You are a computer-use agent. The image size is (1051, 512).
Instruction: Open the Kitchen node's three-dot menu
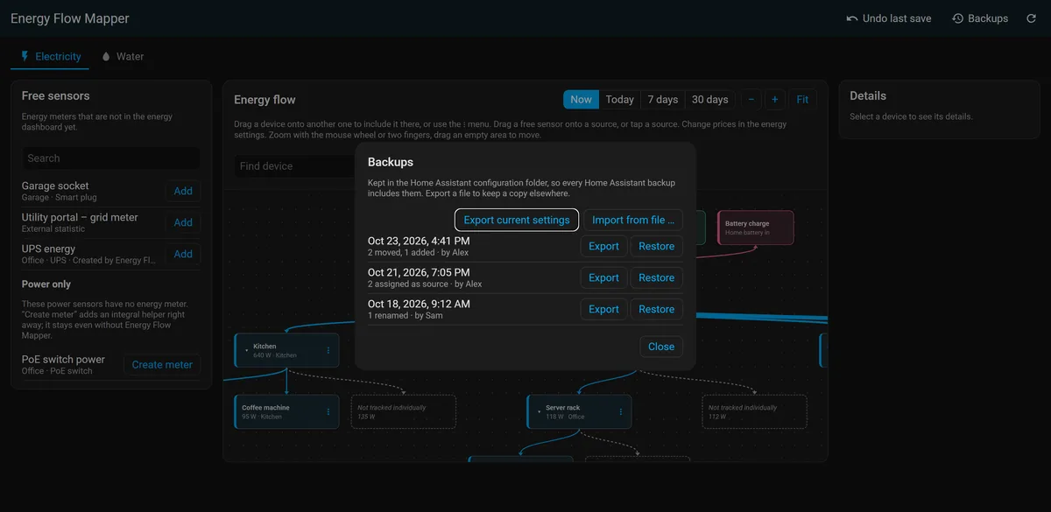tap(328, 350)
